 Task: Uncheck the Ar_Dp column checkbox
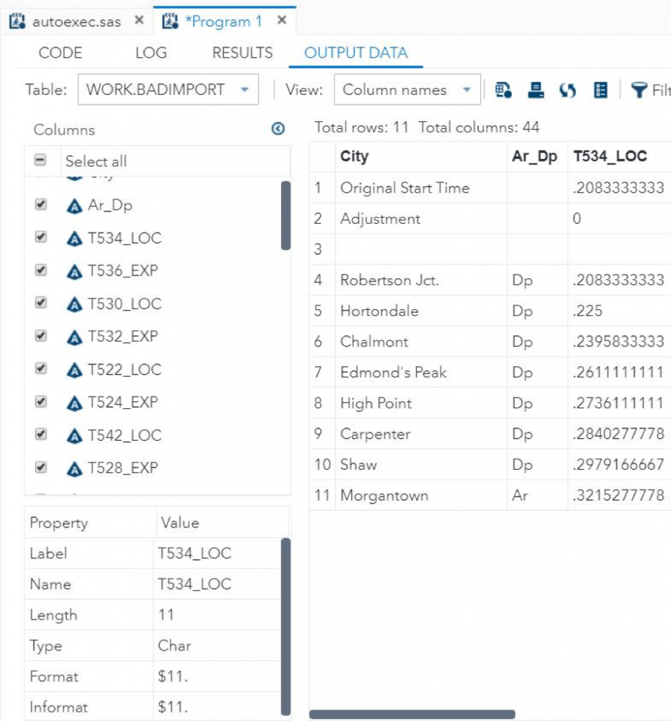41,205
